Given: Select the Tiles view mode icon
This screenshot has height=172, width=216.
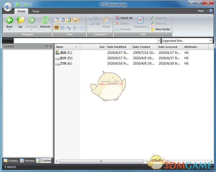Looking at the screenshot, I should pyautogui.click(x=75, y=28).
